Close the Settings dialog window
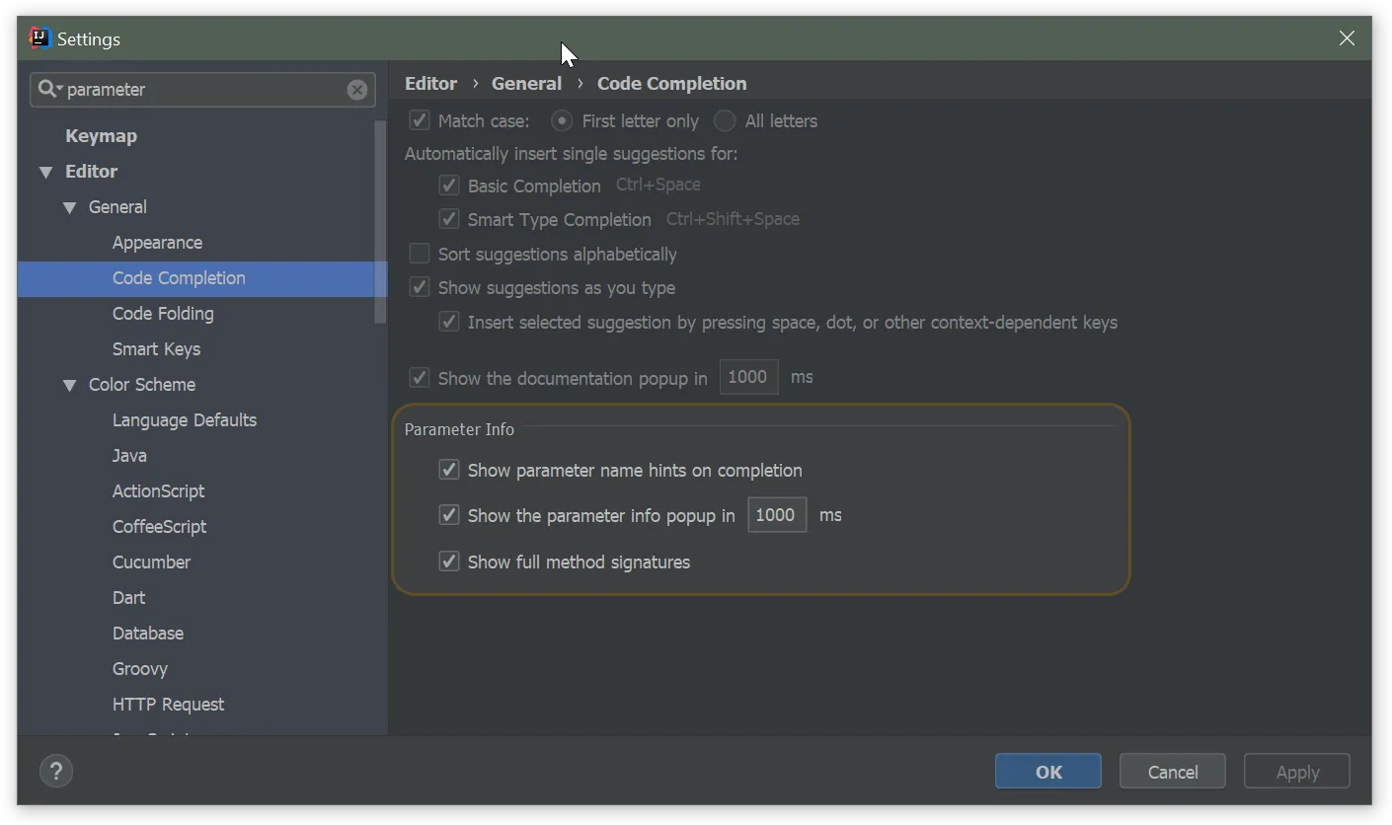The image size is (1392, 825). click(x=1347, y=38)
